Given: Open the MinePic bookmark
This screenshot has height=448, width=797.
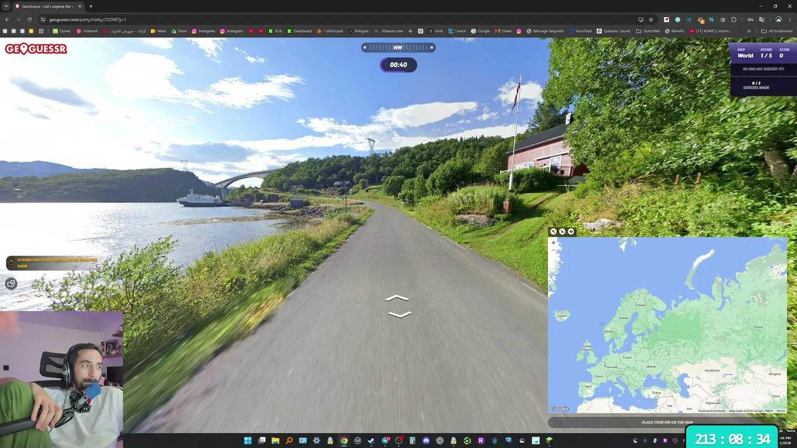Looking at the screenshot, I should (x=674, y=31).
